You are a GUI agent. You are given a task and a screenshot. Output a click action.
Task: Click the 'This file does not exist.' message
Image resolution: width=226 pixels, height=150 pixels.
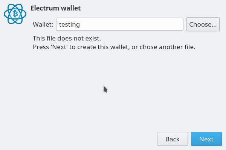[x=67, y=38]
